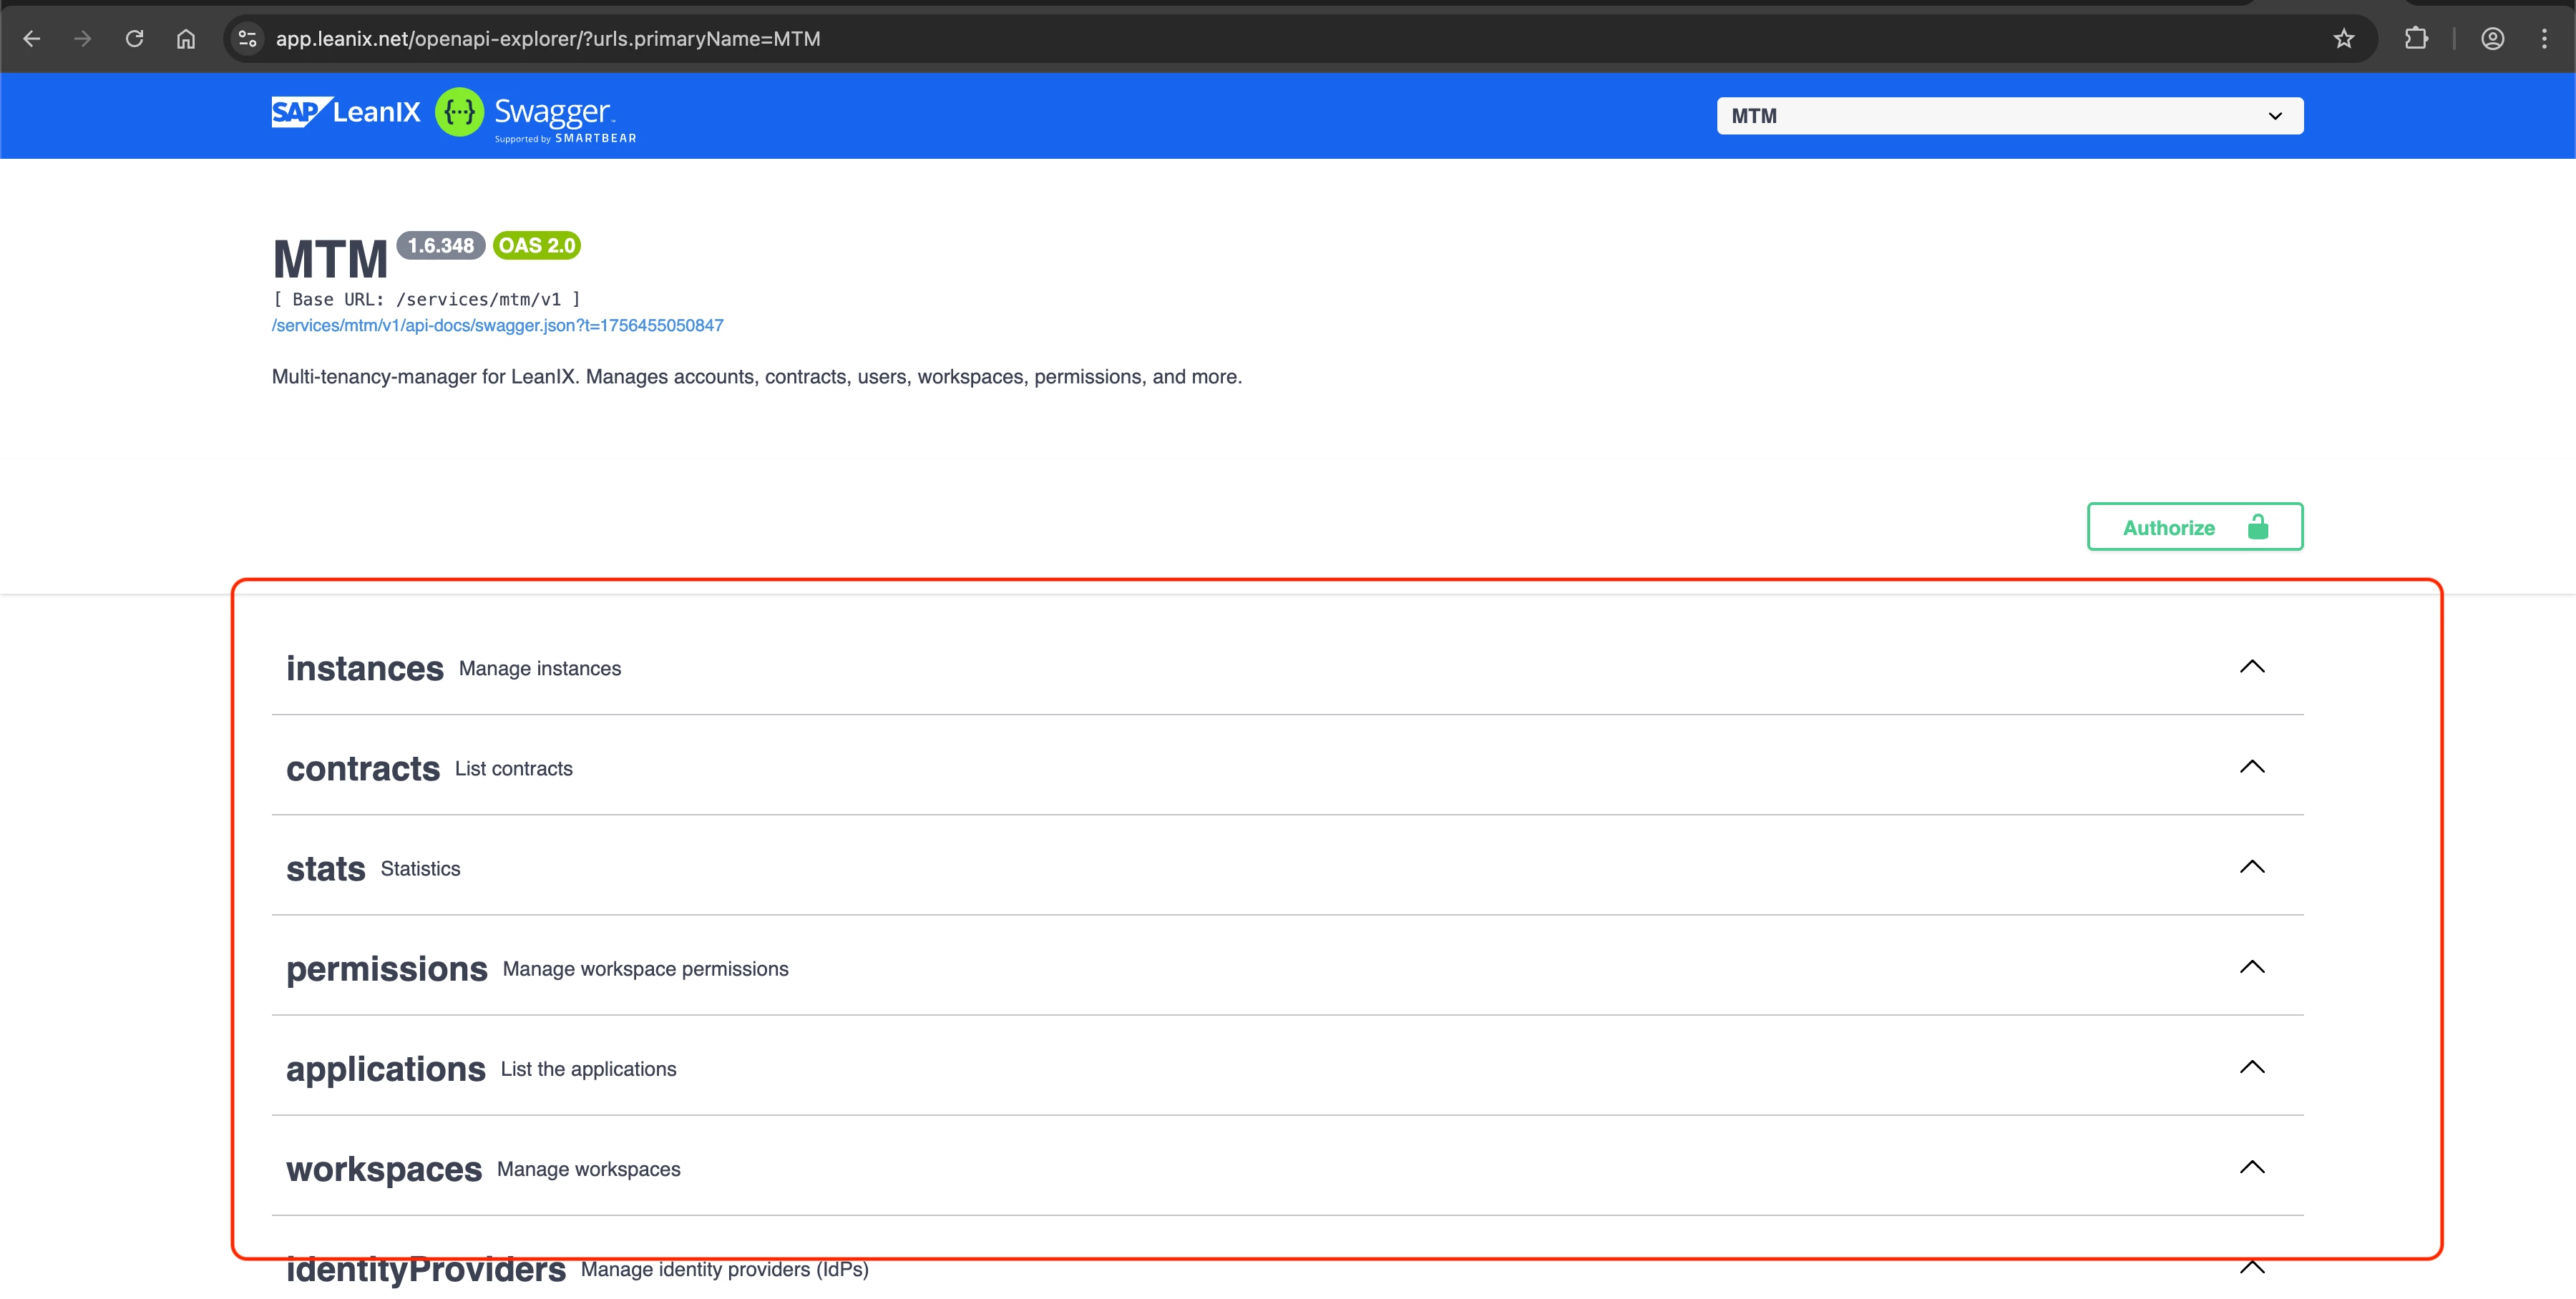This screenshot has height=1299, width=2576.
Task: Open the browser home page
Action: click(x=186, y=39)
